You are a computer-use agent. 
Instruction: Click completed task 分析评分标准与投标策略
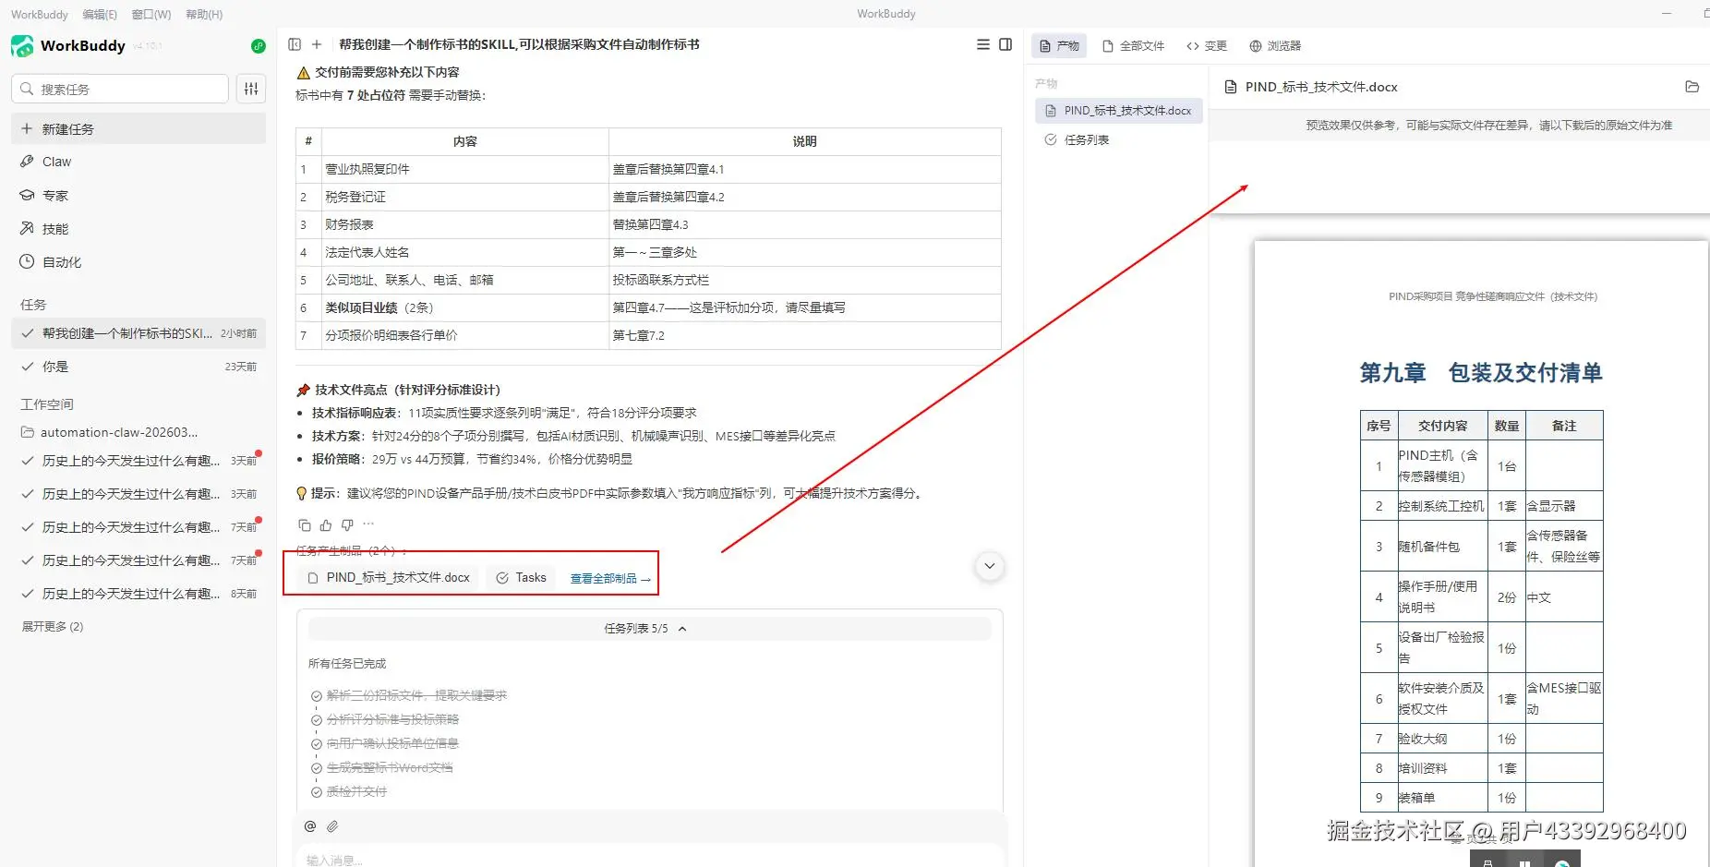(x=392, y=719)
